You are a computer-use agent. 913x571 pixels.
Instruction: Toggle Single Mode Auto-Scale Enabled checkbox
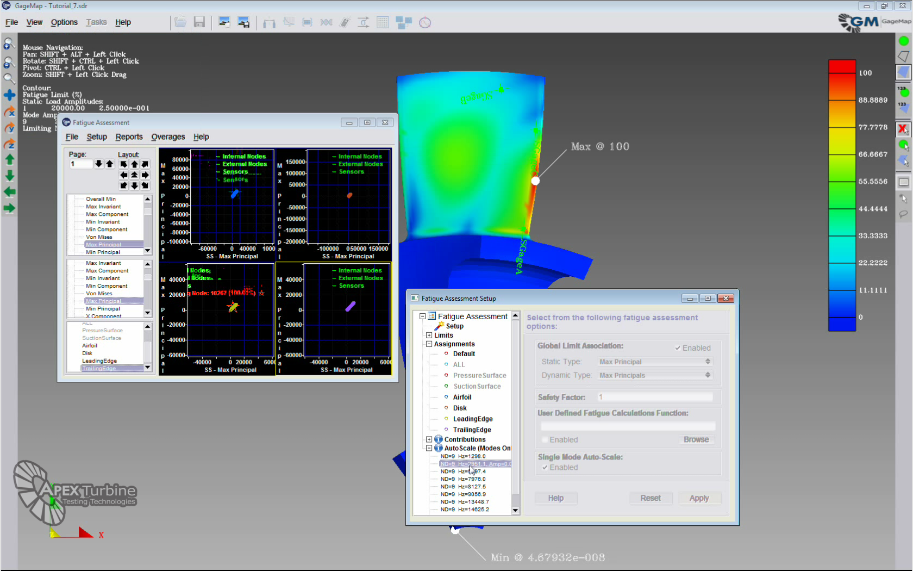coord(545,468)
